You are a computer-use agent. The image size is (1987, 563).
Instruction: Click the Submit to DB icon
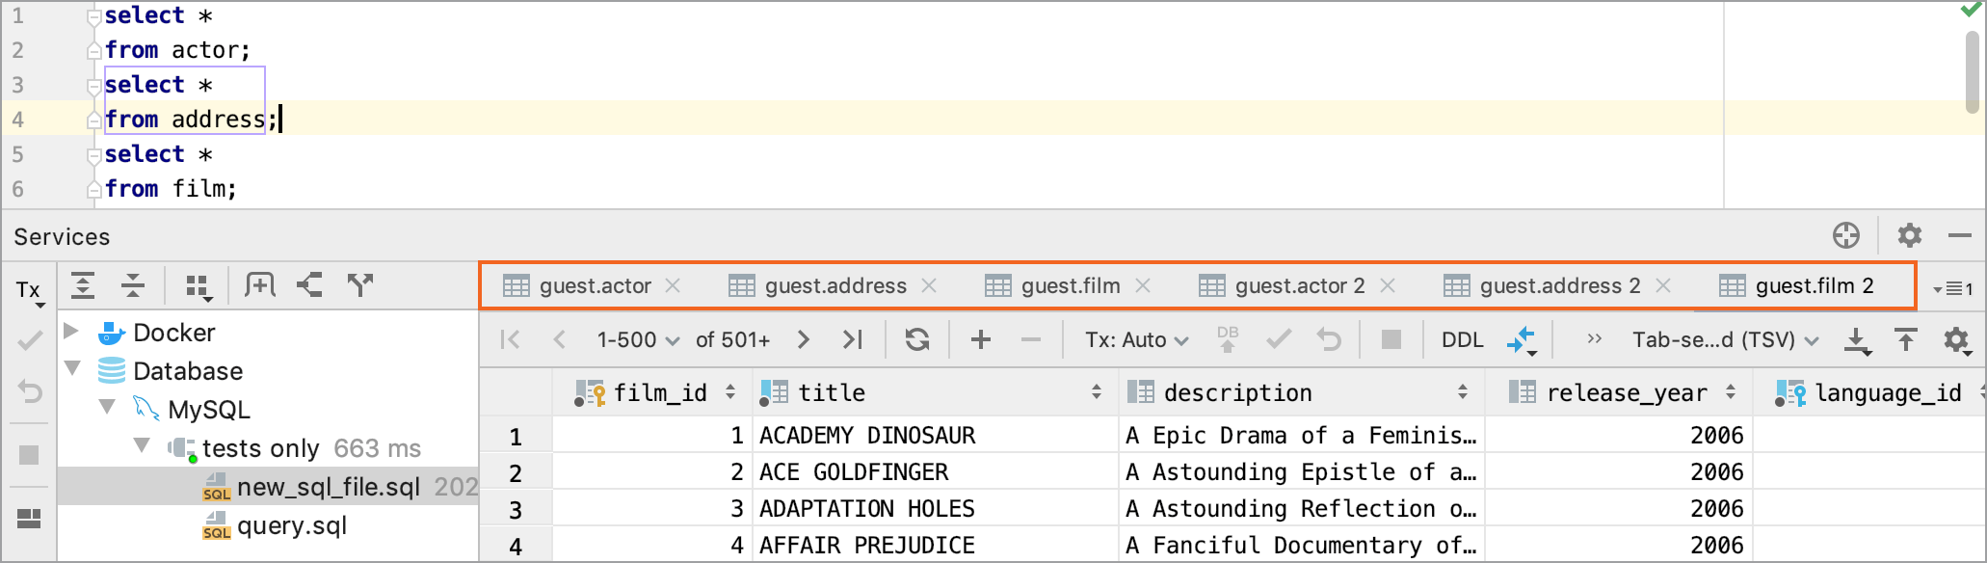pos(1228,339)
